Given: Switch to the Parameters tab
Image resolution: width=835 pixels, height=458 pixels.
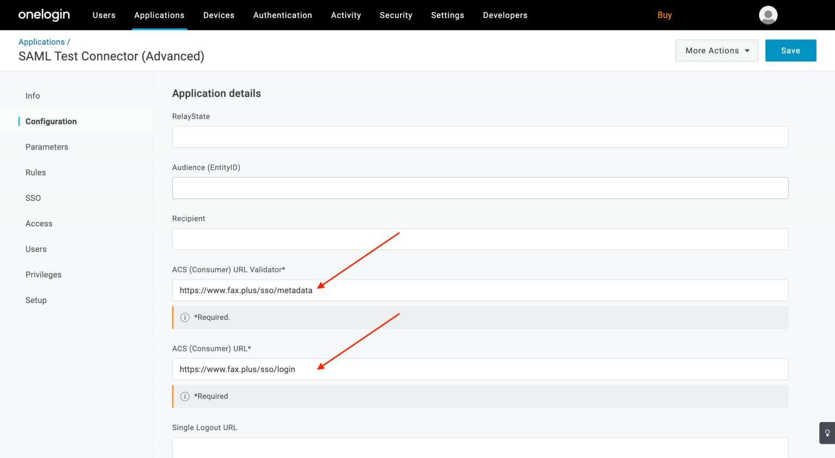Looking at the screenshot, I should 47,147.
